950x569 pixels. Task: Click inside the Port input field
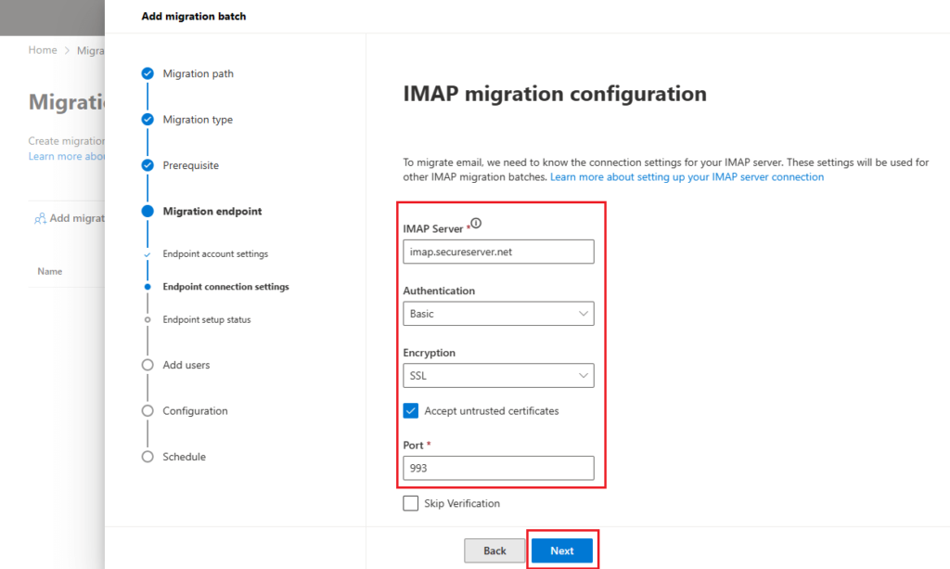tap(498, 468)
